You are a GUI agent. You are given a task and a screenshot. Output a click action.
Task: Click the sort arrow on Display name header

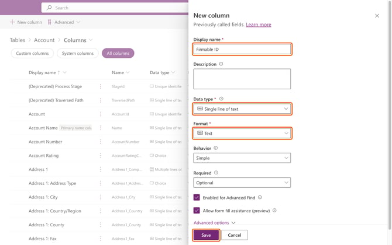pyautogui.click(x=59, y=72)
